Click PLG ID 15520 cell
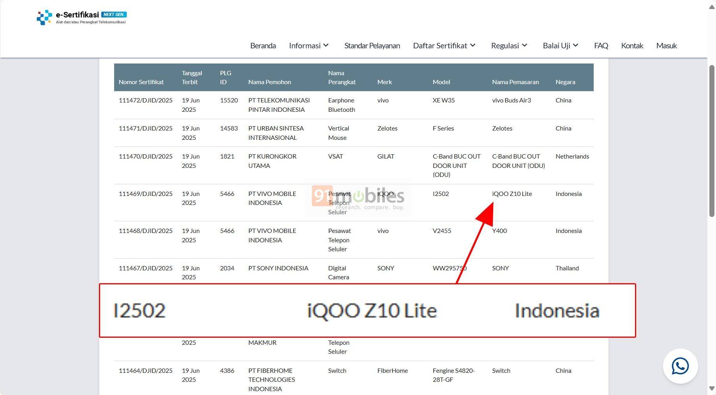The width and height of the screenshot is (716, 395). coord(229,100)
